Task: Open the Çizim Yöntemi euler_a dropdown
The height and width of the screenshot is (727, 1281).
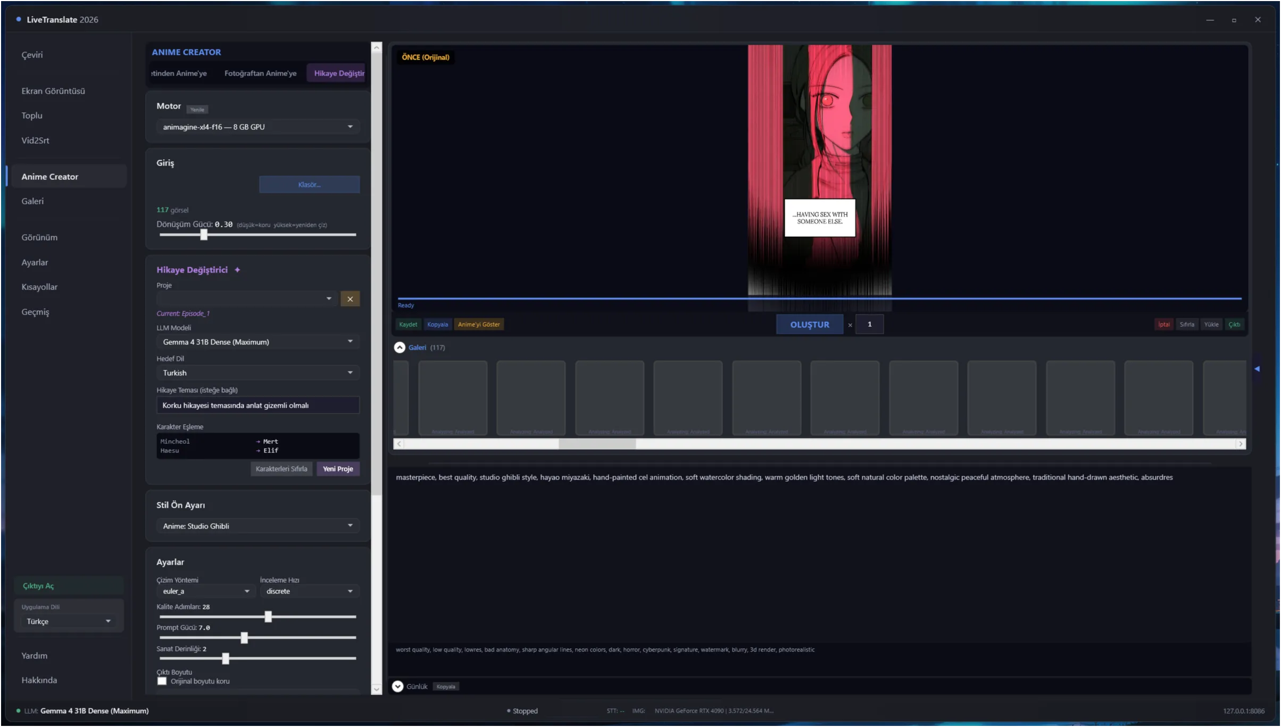Action: click(x=205, y=591)
